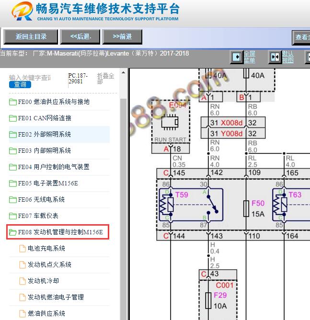Viewport: 310px width, 320px height.
Task: Click the T59 relay switch contact
Action: coord(212,205)
